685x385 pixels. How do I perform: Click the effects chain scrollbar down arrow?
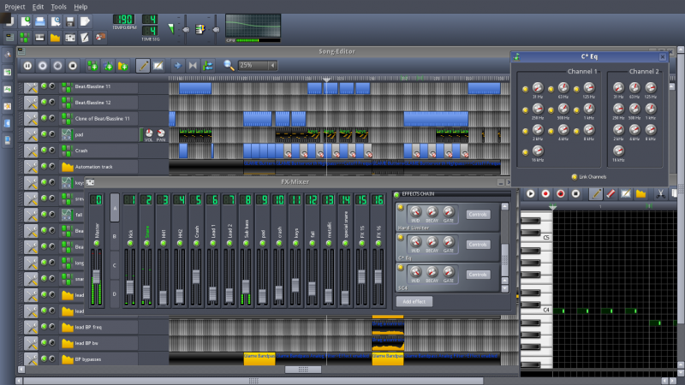504,288
